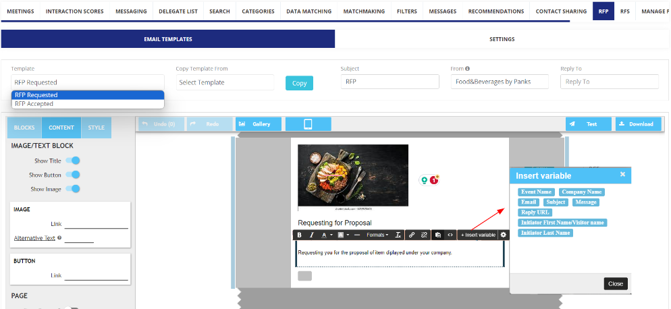This screenshot has width=671, height=309.
Task: Click the + Insert variable button
Action: tap(478, 235)
